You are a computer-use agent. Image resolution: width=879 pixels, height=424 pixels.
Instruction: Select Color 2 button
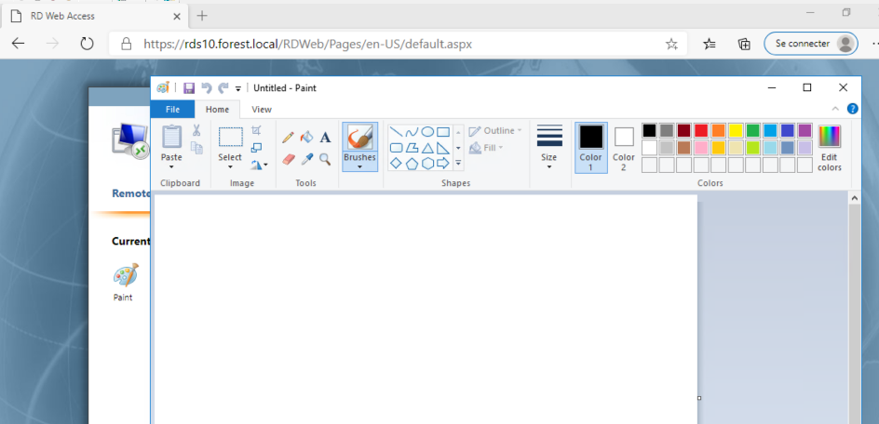(623, 149)
